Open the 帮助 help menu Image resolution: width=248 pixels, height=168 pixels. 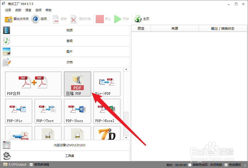[49, 10]
